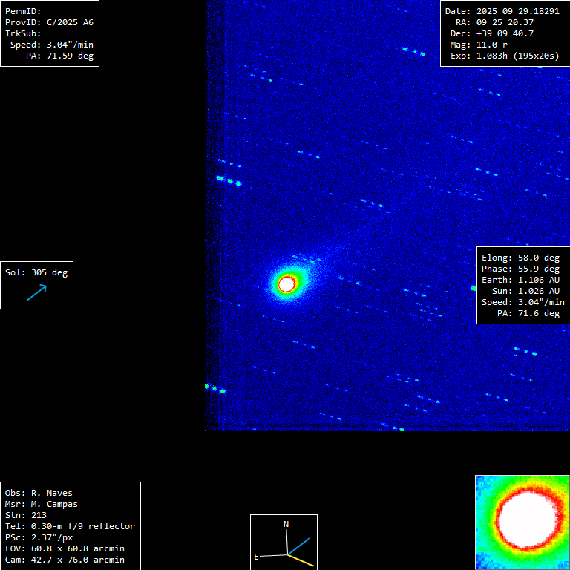Click the E label on the compass
570x570 pixels.
257,556
